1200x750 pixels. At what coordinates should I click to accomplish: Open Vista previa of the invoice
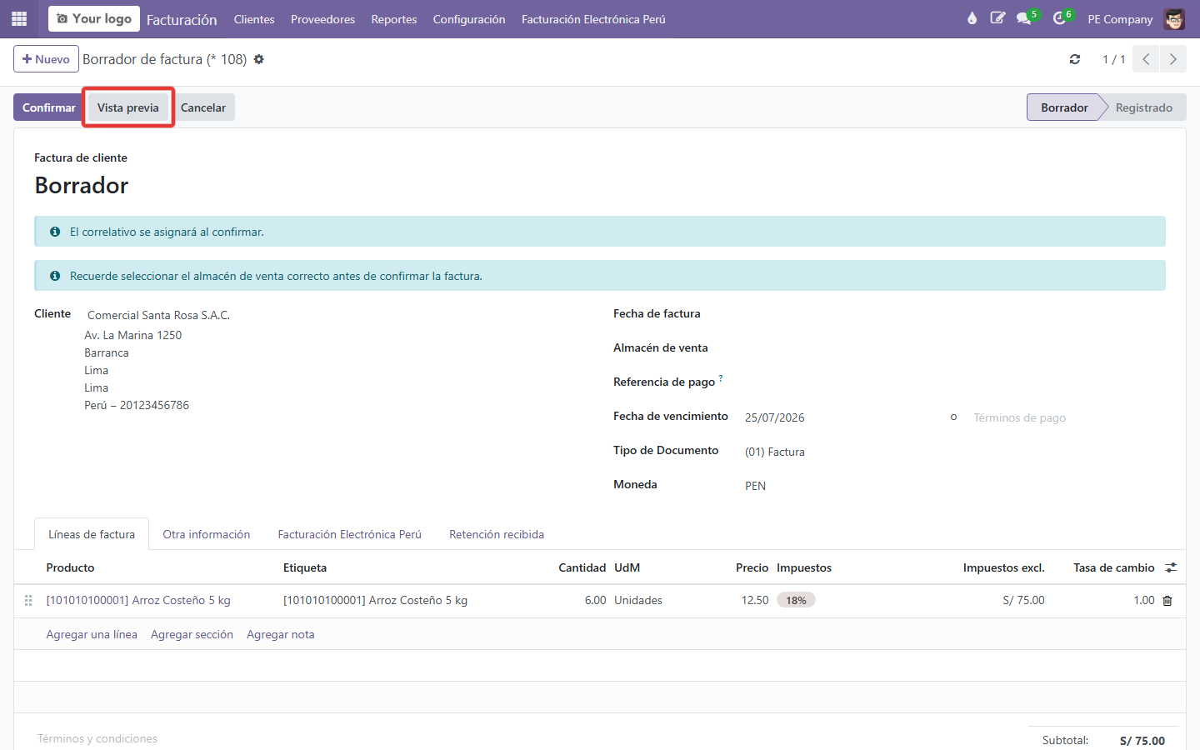pyautogui.click(x=127, y=107)
